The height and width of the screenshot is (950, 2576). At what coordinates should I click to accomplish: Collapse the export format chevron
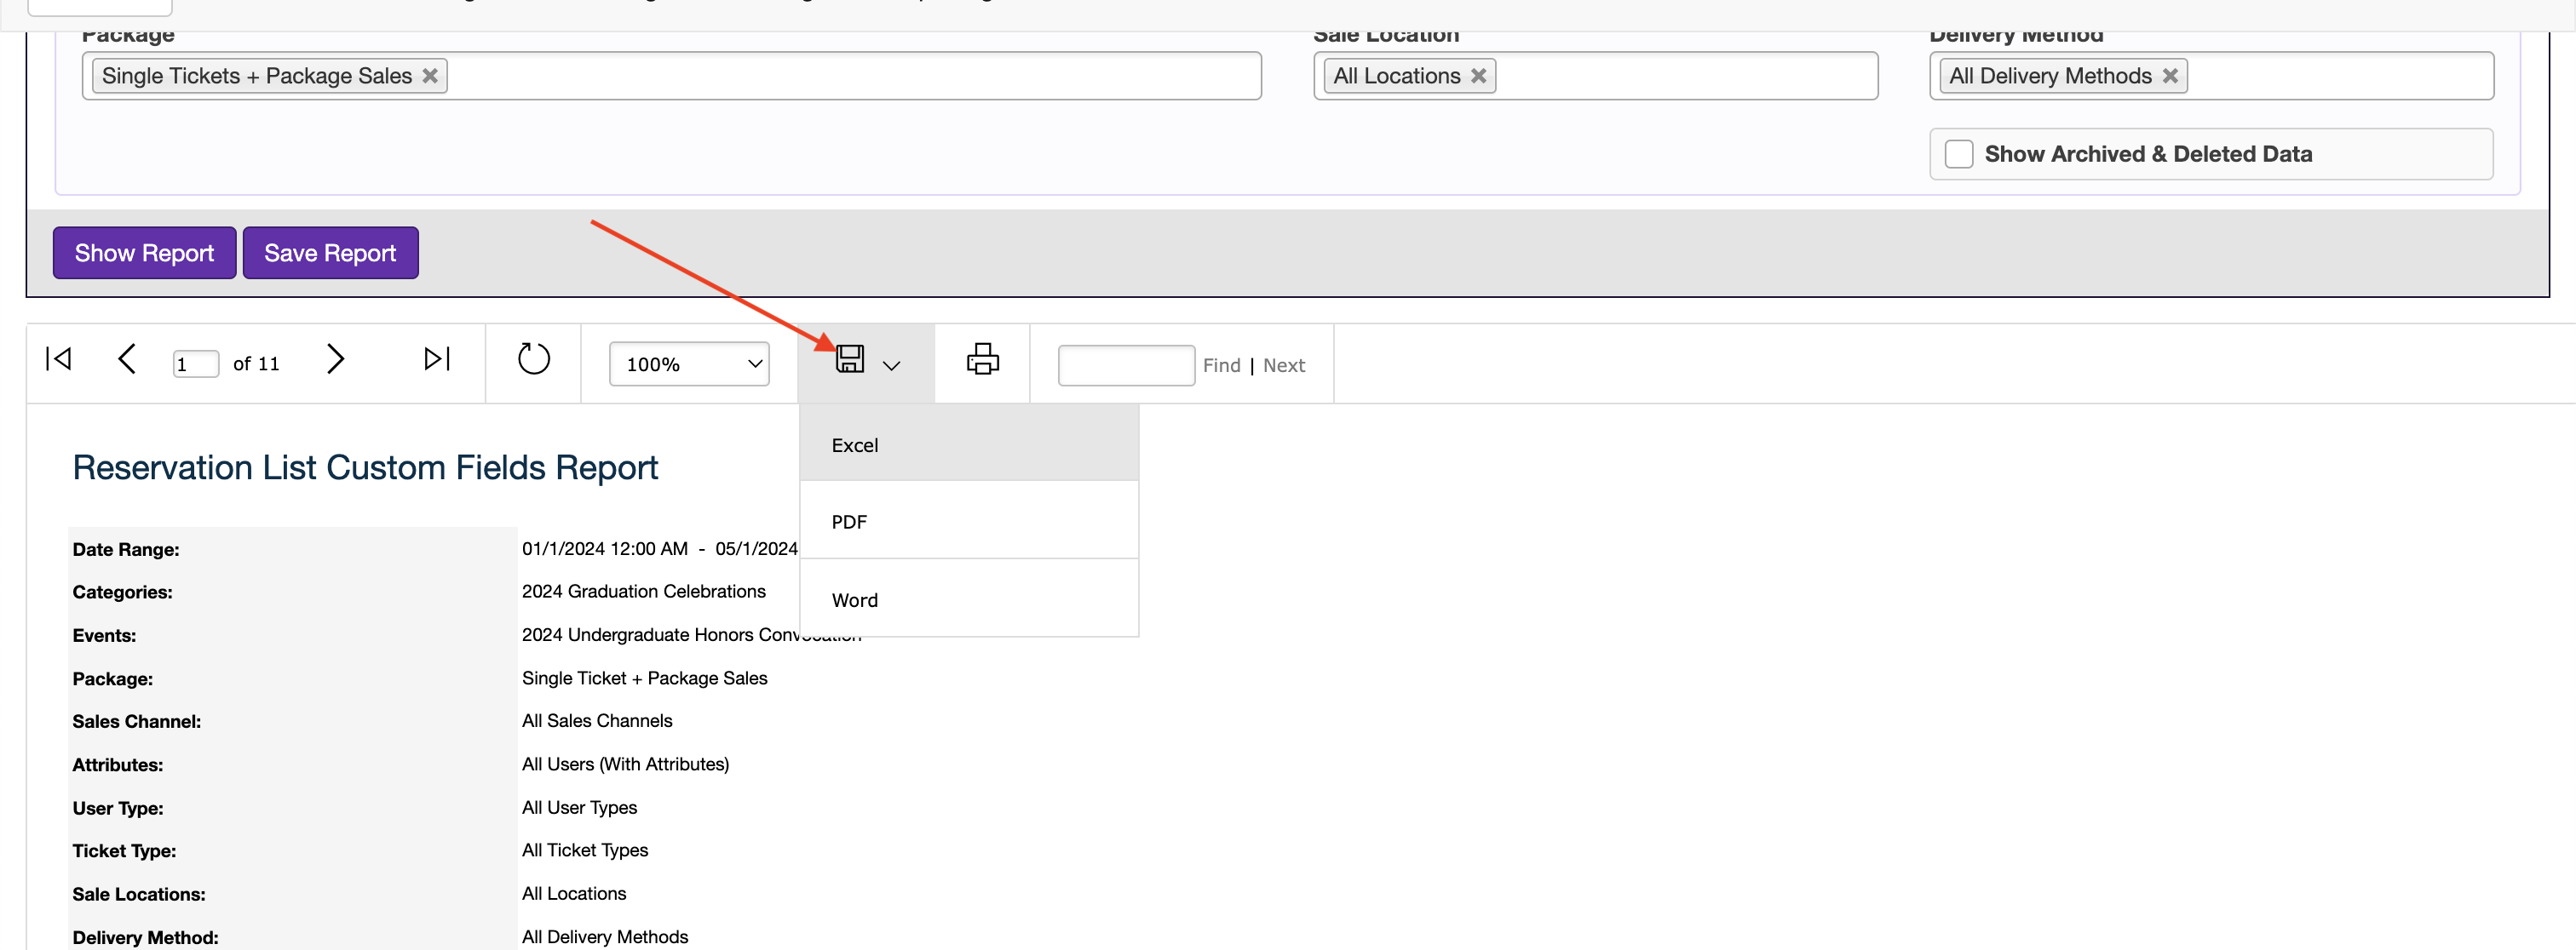[892, 366]
